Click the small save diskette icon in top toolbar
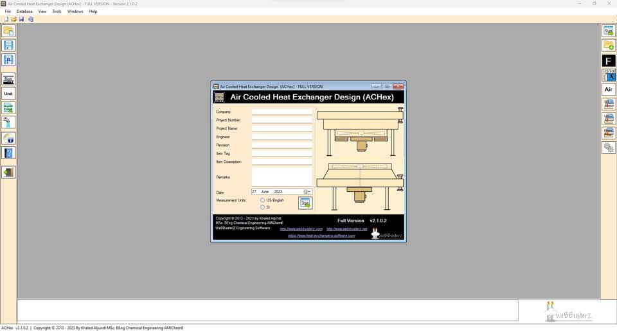617x331 pixels. [21, 19]
